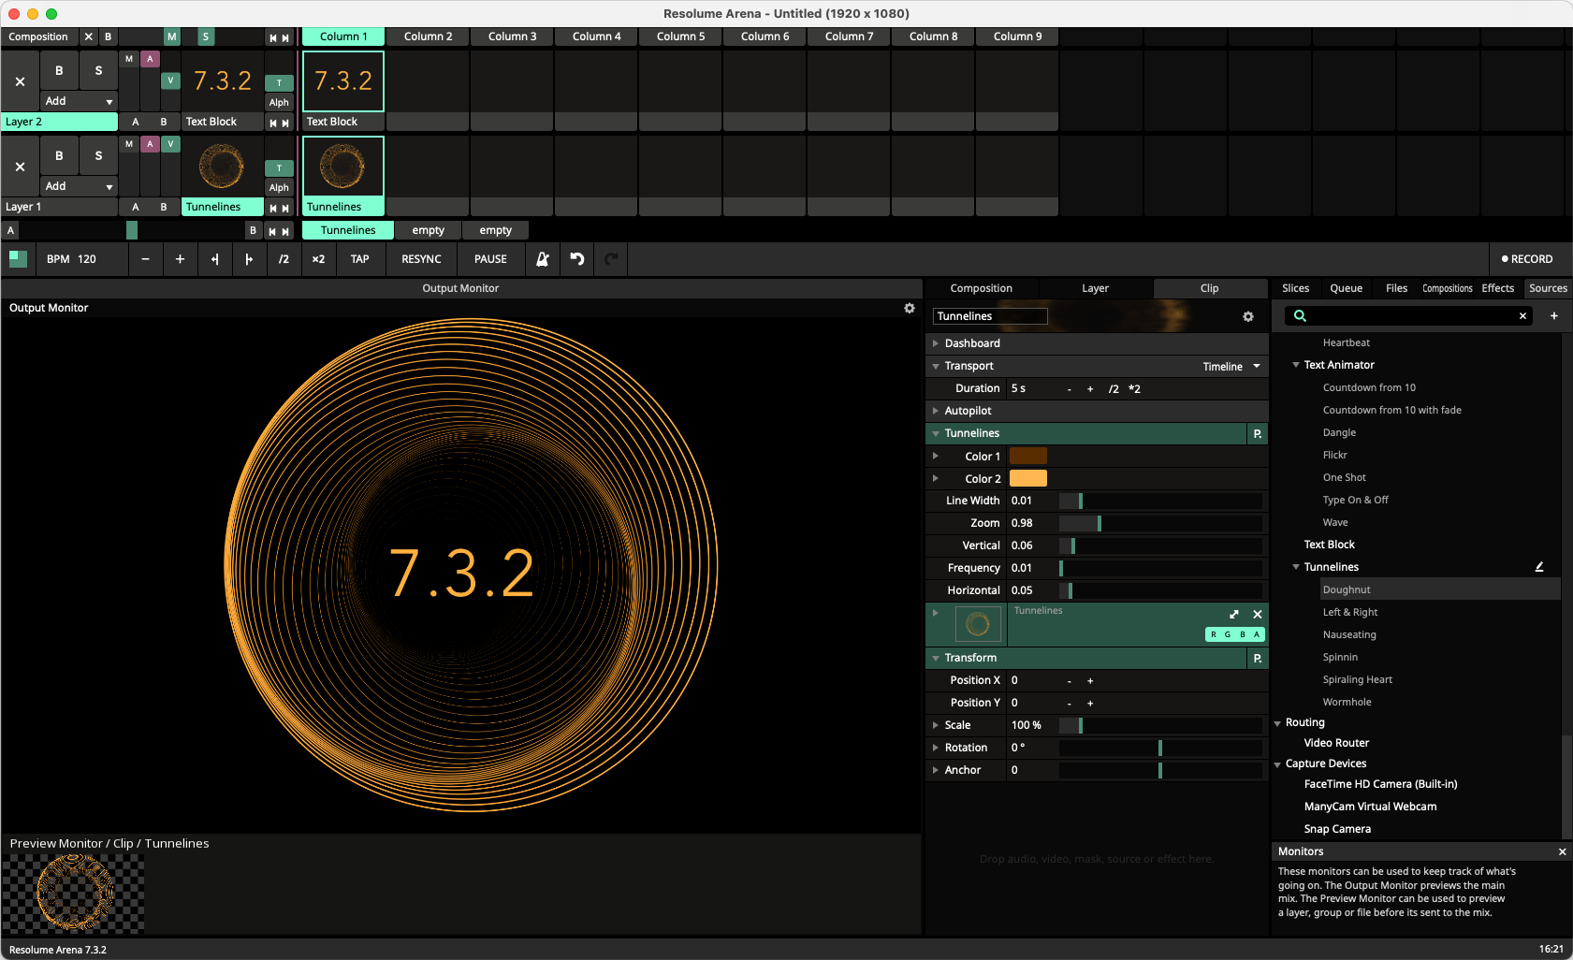
Task: Toggle Solo on Layer 1
Action: coord(98,156)
